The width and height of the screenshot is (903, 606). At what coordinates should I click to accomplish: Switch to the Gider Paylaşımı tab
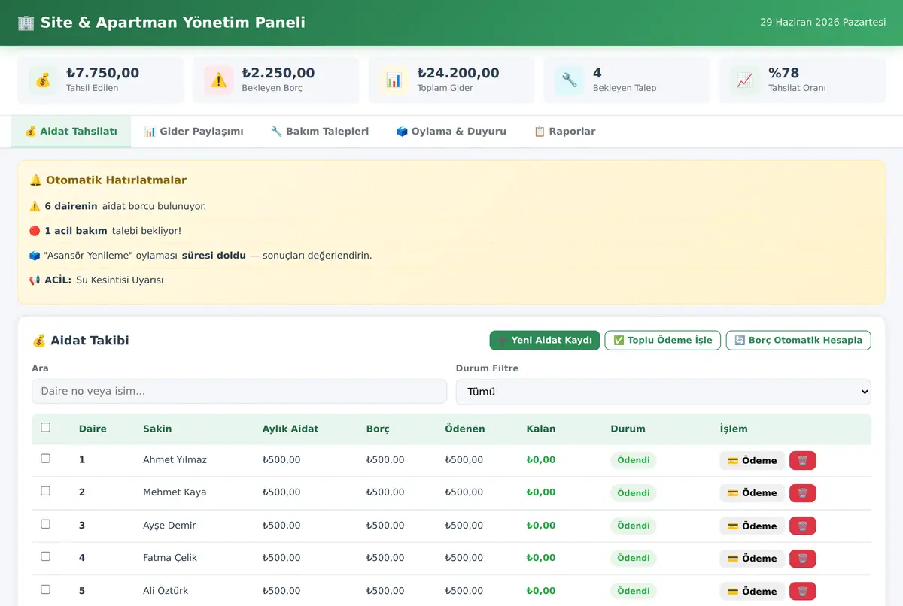pyautogui.click(x=194, y=131)
